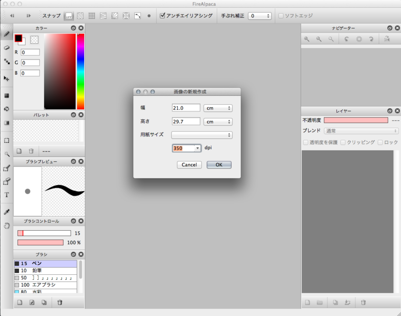The image size is (401, 316).
Task: Select the Eyedropper tool
Action: [x=7, y=212]
